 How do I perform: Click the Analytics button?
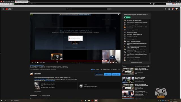coord(108,74)
